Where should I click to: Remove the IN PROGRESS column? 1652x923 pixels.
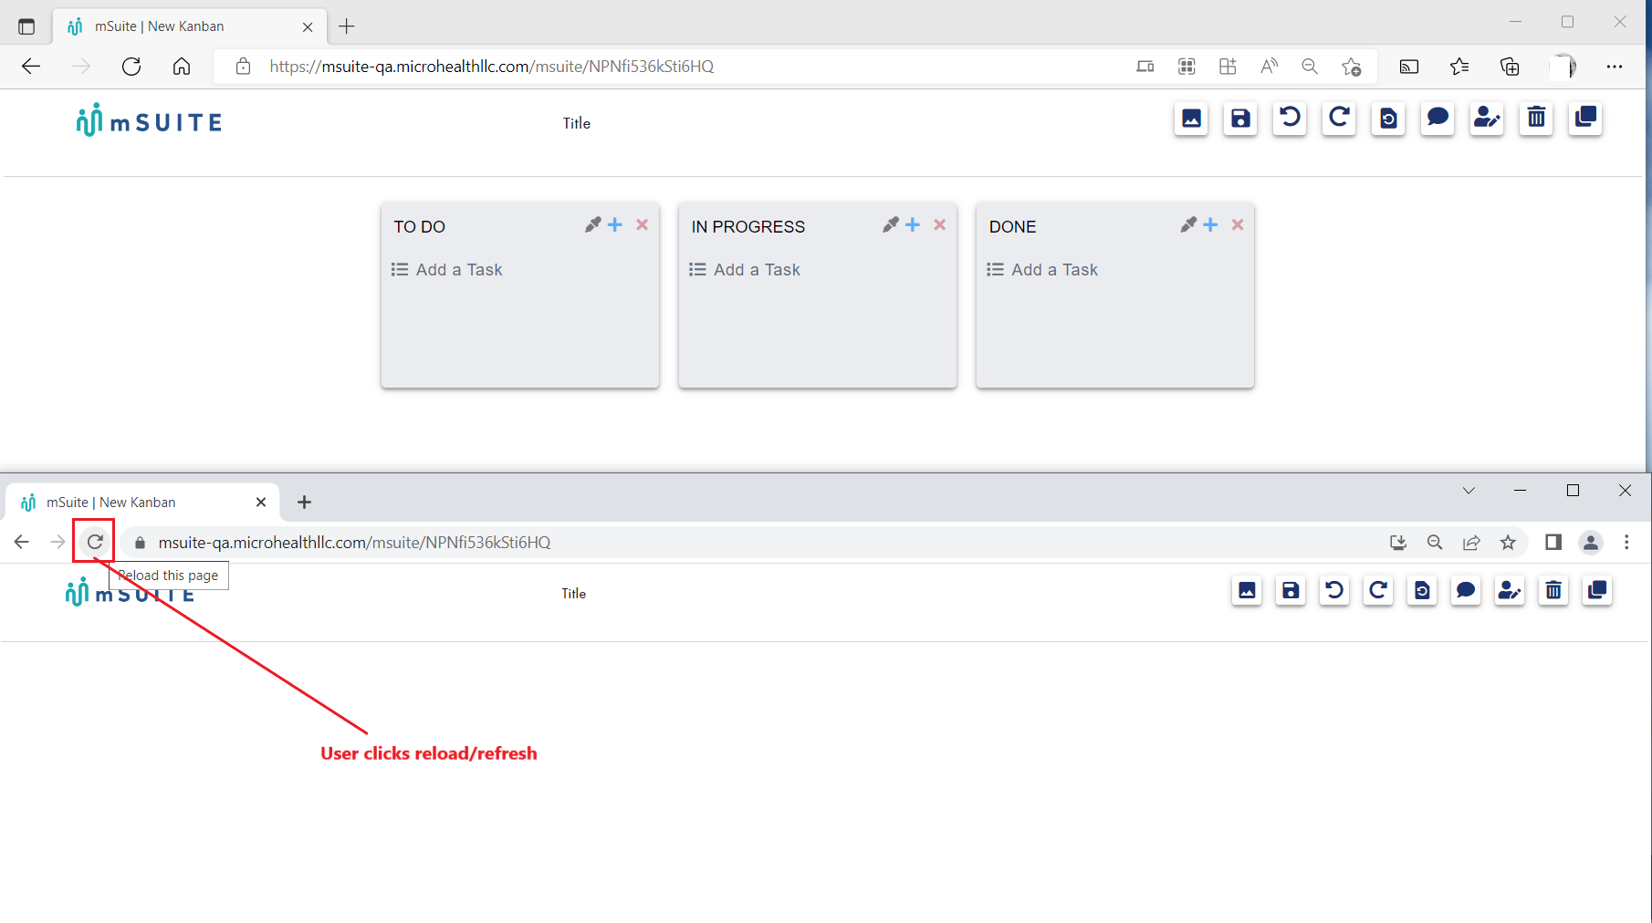point(940,224)
